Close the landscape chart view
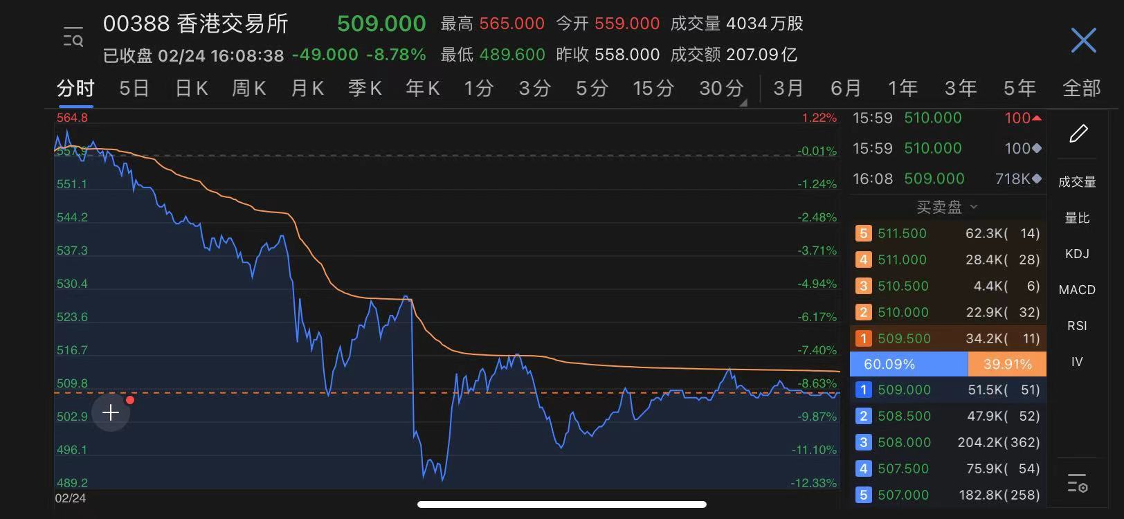Image resolution: width=1124 pixels, height=519 pixels. tap(1083, 40)
